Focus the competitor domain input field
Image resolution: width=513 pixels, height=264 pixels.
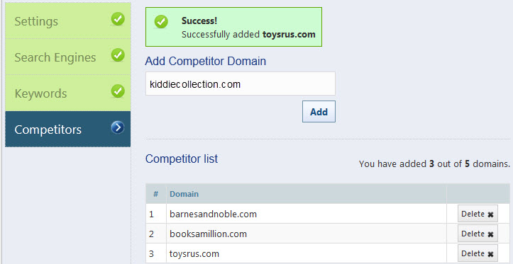click(x=241, y=84)
